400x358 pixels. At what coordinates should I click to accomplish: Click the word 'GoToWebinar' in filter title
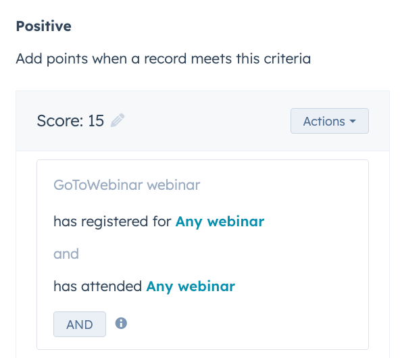(x=98, y=185)
